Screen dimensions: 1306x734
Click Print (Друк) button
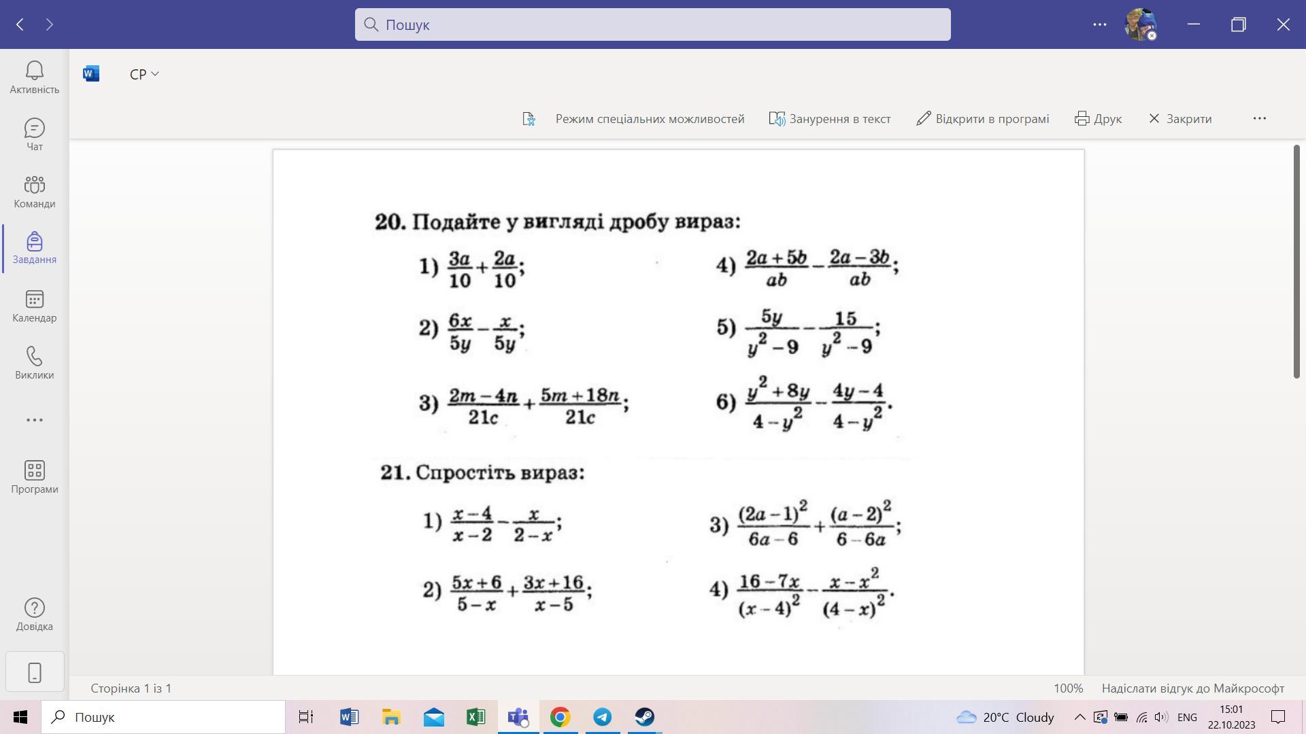[x=1098, y=119]
